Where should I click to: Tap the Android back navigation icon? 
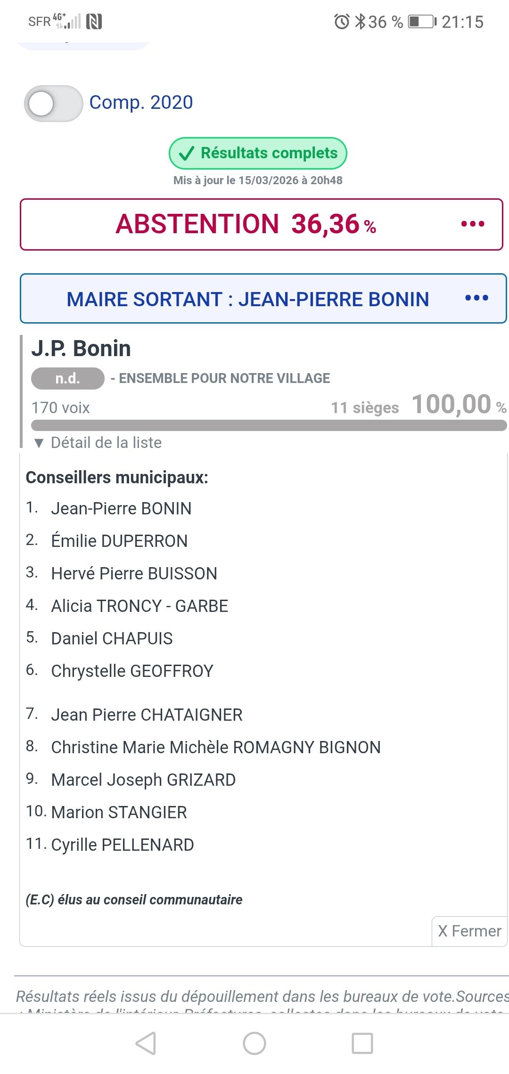pos(146,1043)
